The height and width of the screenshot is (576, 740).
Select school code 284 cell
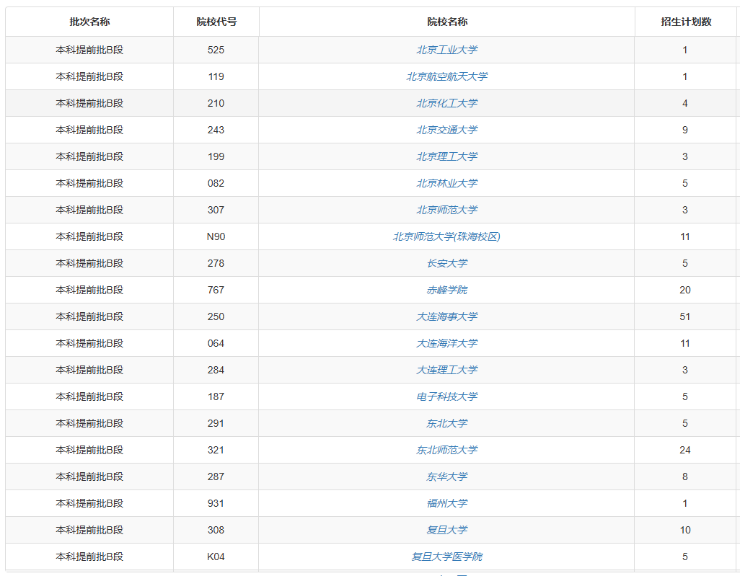(x=216, y=370)
